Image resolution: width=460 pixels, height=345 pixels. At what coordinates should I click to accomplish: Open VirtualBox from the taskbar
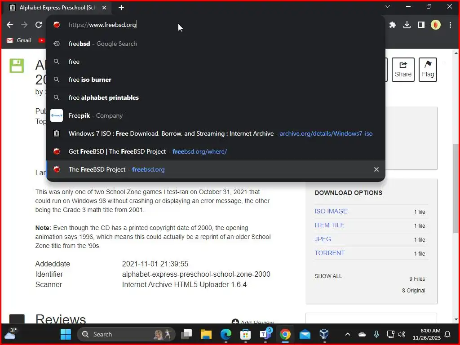click(324, 334)
